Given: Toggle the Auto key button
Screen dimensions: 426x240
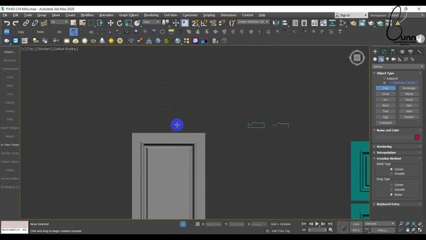Looking at the screenshot, I should pos(356,224).
